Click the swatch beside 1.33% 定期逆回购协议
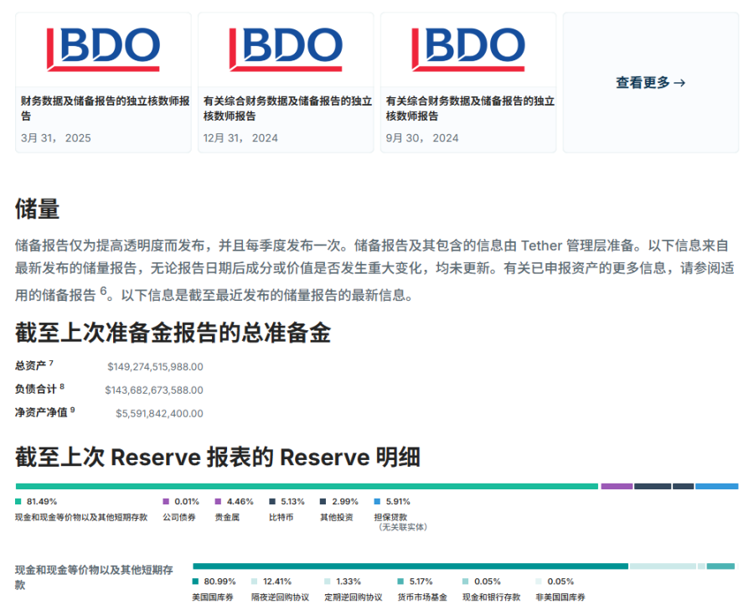The height and width of the screenshot is (610, 749). pyautogui.click(x=328, y=582)
